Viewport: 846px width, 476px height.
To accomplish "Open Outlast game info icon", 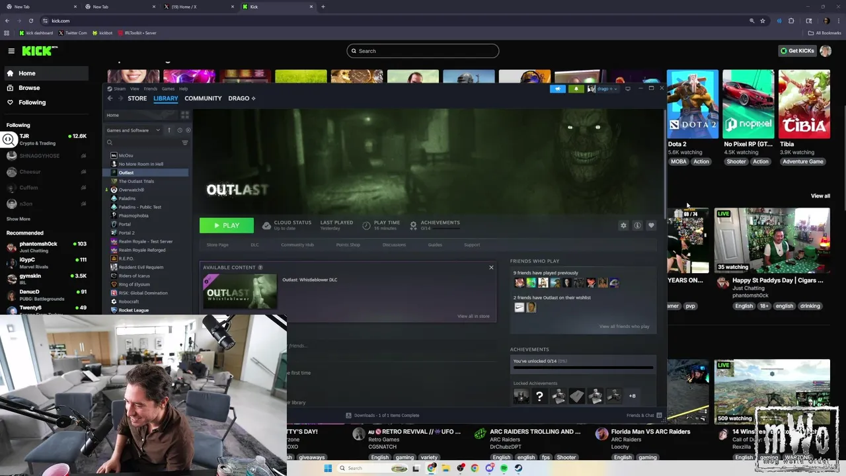I will [x=637, y=225].
